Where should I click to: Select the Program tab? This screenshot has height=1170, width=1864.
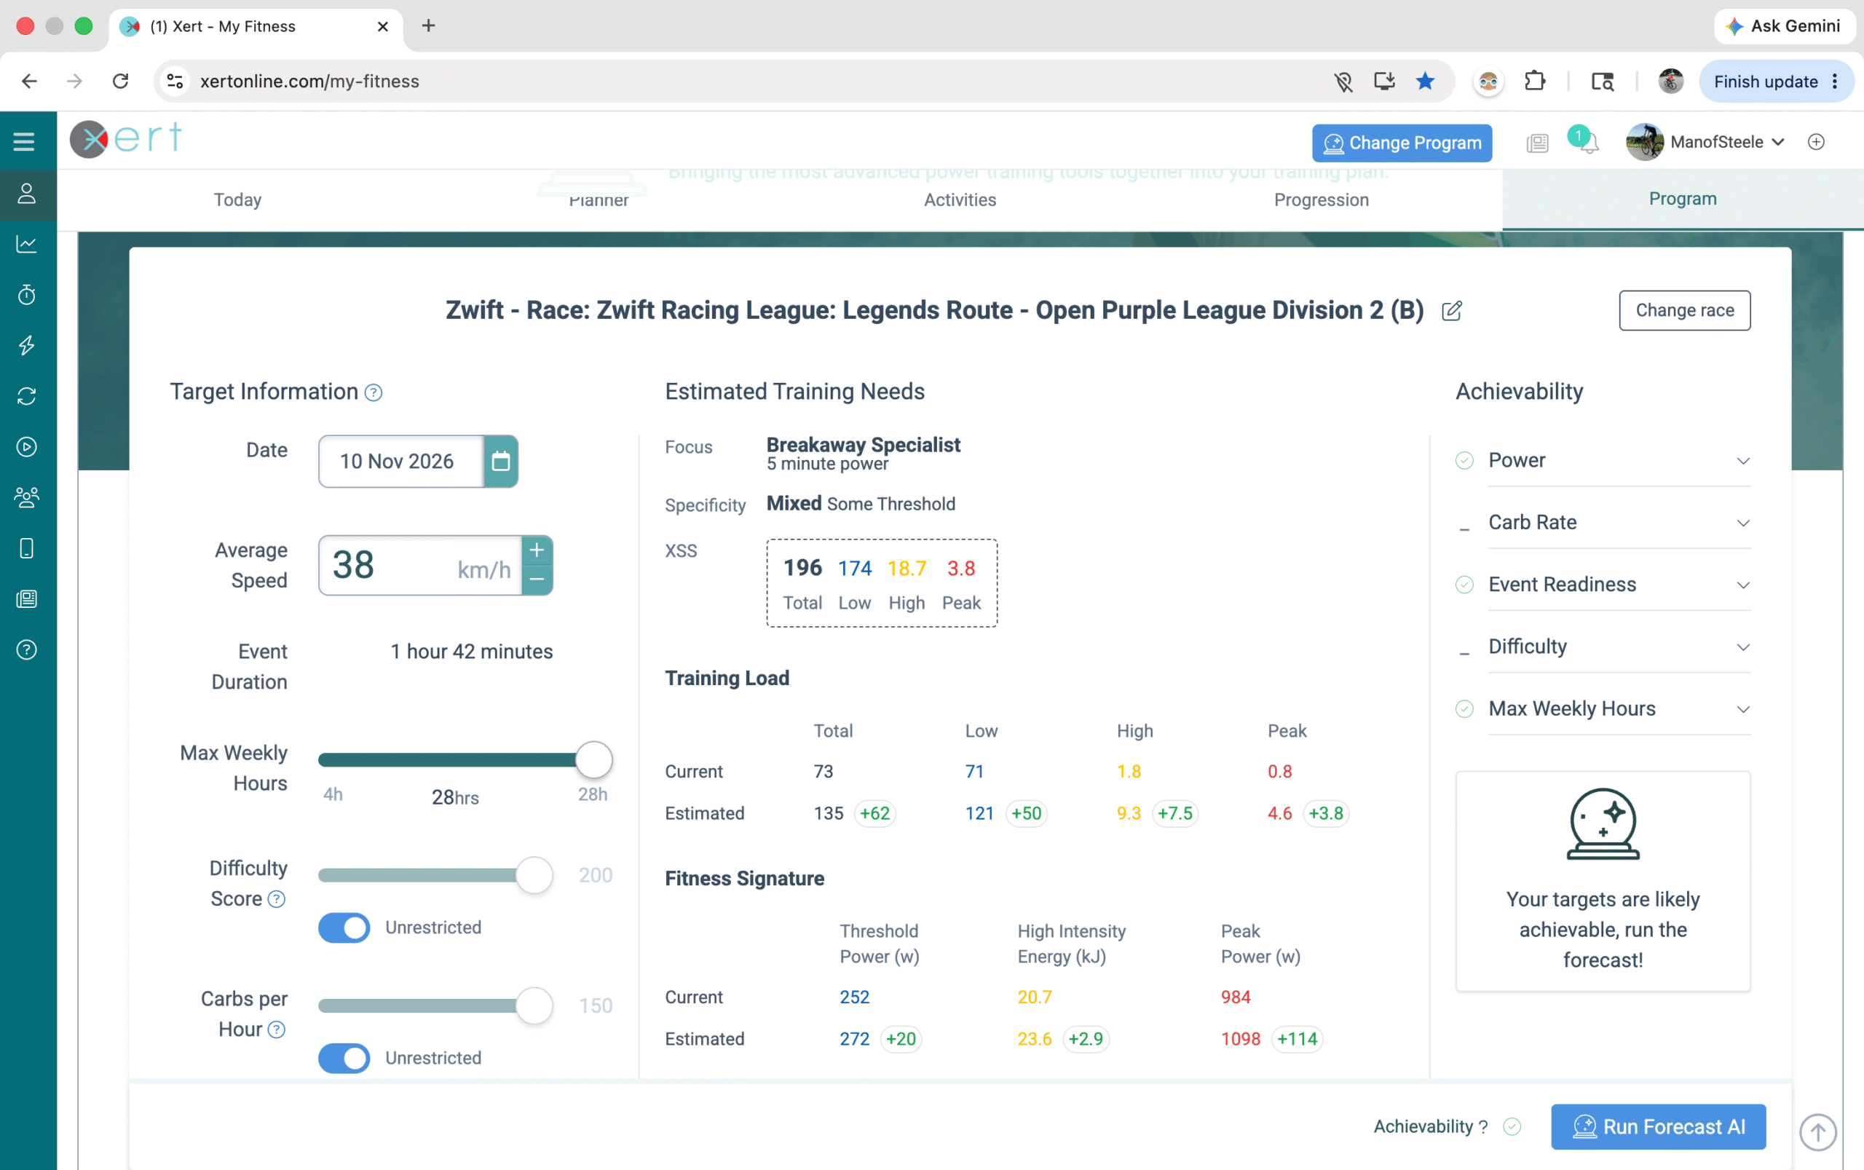tap(1683, 199)
